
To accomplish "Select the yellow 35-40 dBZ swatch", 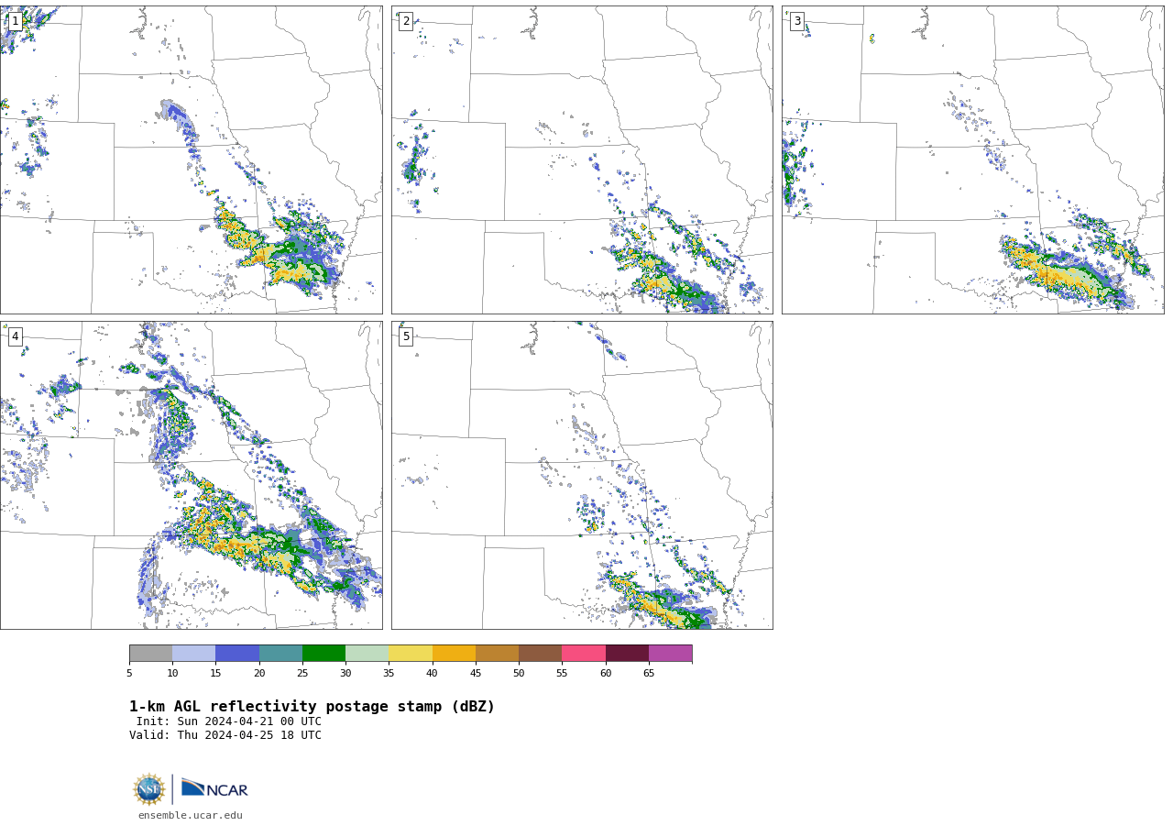I will pos(411,654).
